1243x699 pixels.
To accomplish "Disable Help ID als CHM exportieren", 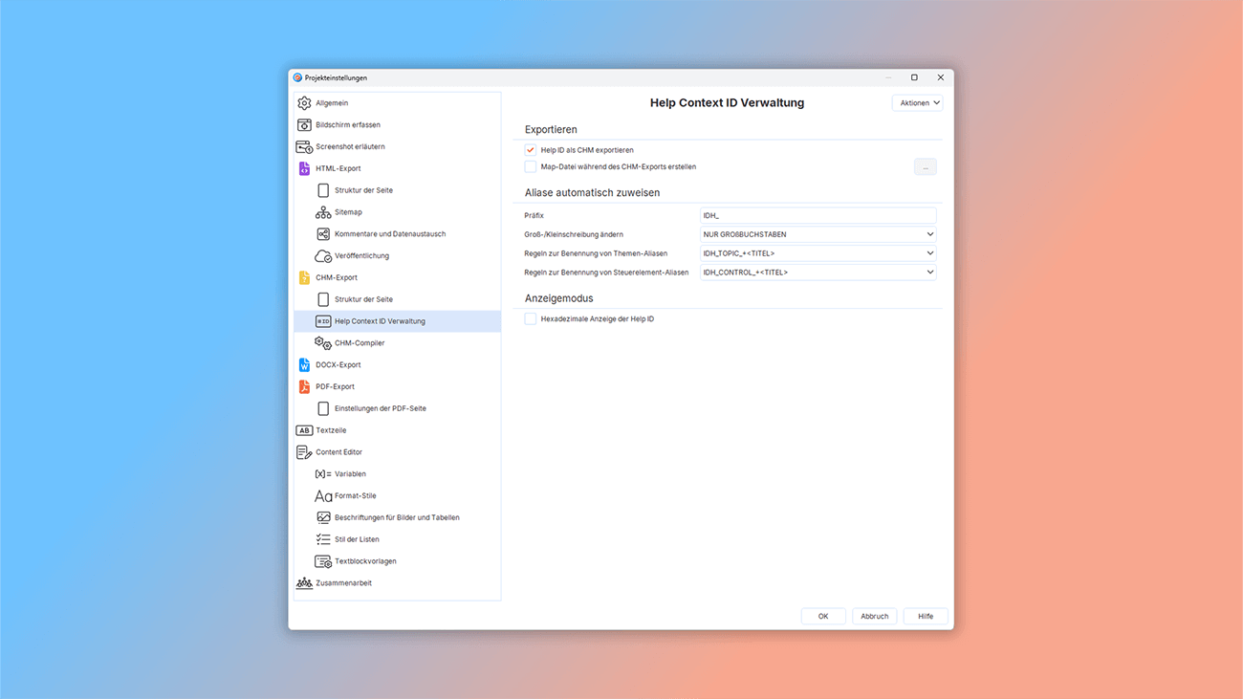I will click(x=531, y=150).
